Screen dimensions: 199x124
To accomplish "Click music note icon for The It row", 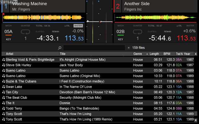I will [x=3, y=103].
